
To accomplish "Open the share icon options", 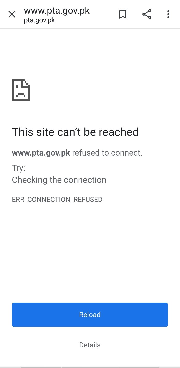I will (147, 14).
